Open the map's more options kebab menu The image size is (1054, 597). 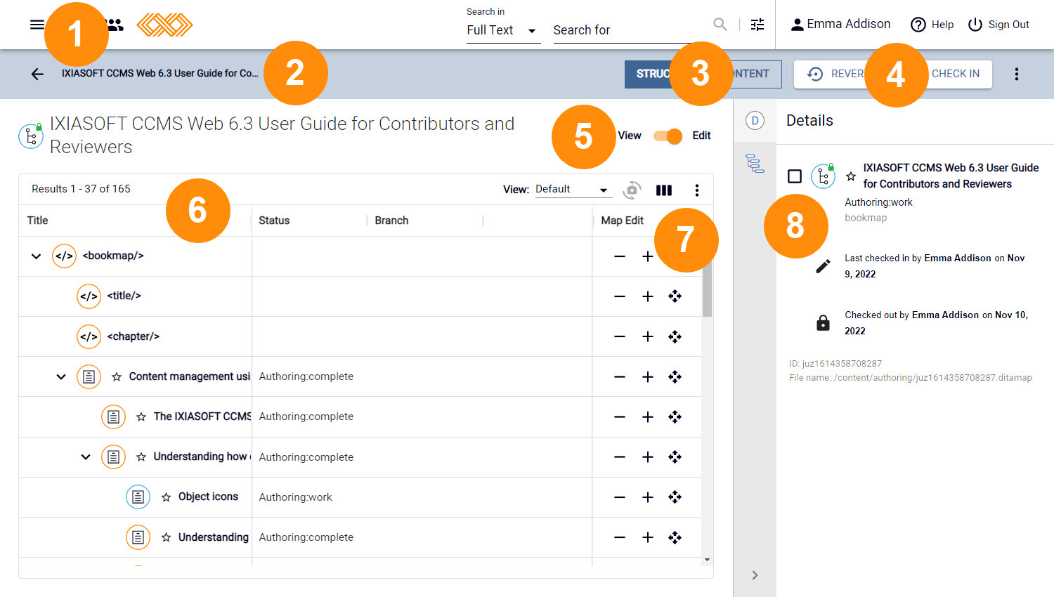coord(1016,74)
